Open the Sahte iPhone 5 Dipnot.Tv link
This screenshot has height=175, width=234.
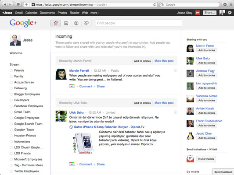(109, 127)
